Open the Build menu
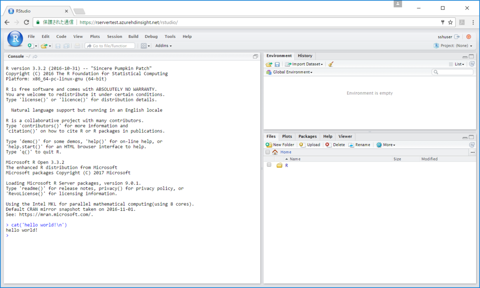Viewport: 480px width, 288px height. coord(133,37)
